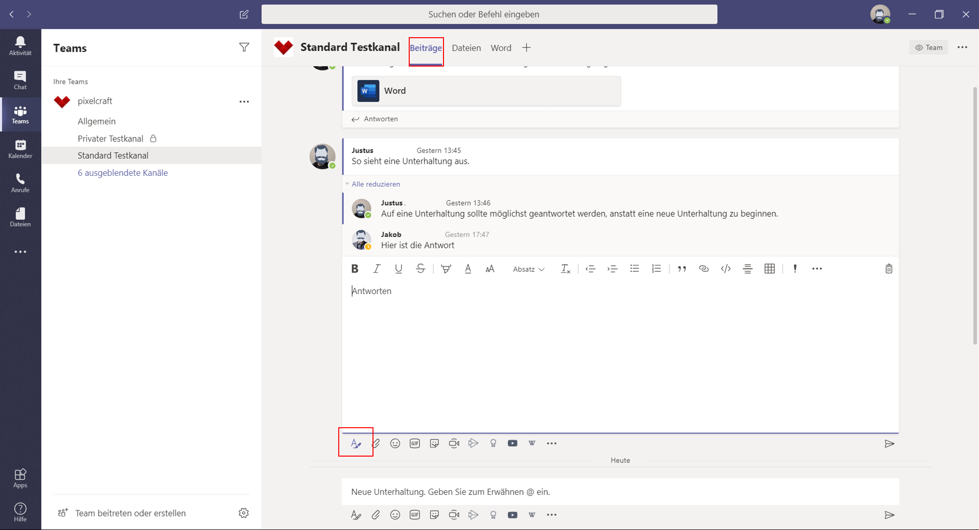Open the profile avatar menu

(880, 14)
